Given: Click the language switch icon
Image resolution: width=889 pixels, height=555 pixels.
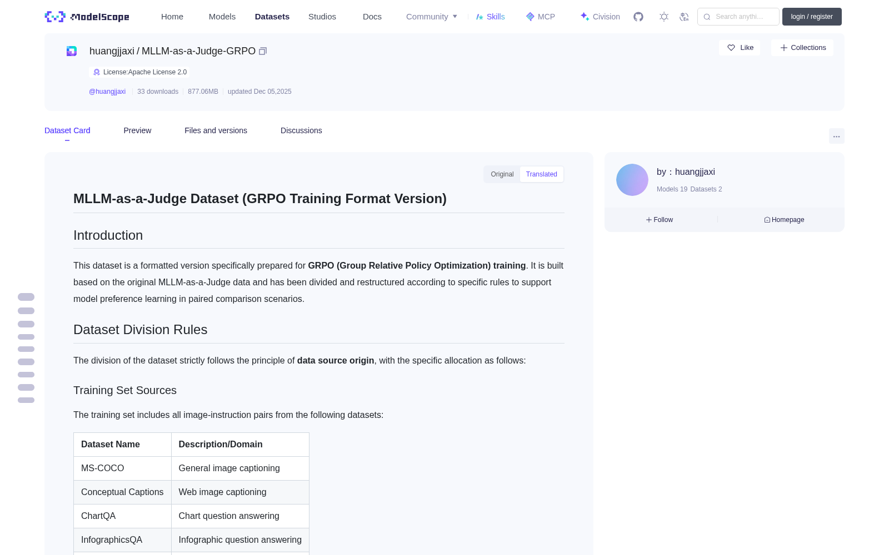Looking at the screenshot, I should coord(685,17).
